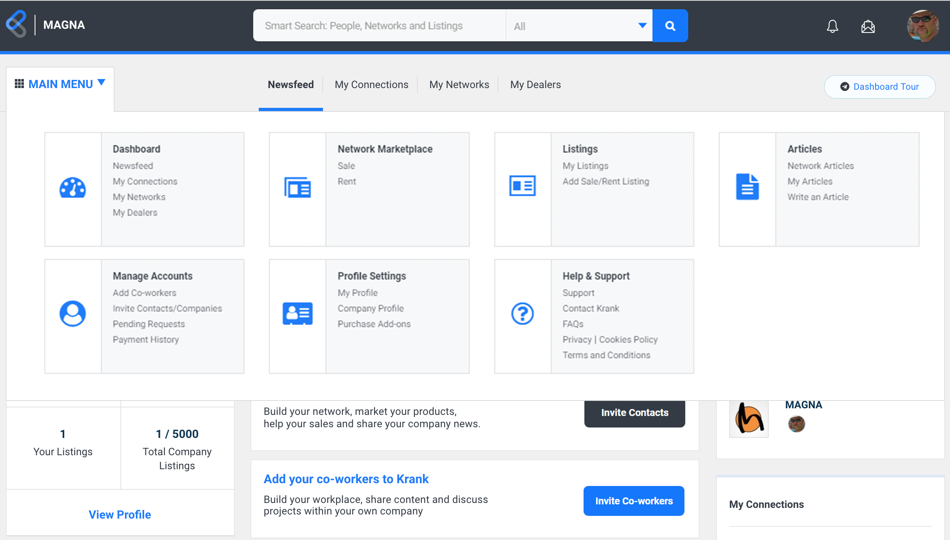Click the Network Marketplace heading
Viewport: 950px width, 540px height.
tap(385, 149)
